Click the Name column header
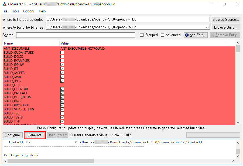This screenshot has width=243, height=166. (x=31, y=43)
